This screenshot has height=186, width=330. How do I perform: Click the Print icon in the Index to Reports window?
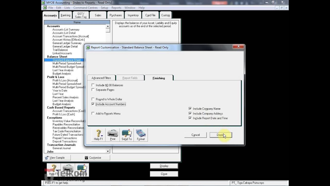tap(68, 170)
